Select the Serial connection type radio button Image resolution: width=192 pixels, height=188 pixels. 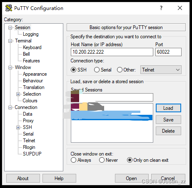pos(97,70)
